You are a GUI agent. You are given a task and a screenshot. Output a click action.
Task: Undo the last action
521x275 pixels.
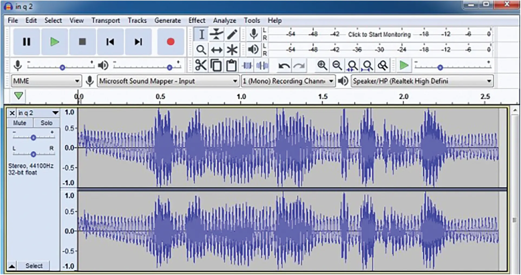[284, 65]
